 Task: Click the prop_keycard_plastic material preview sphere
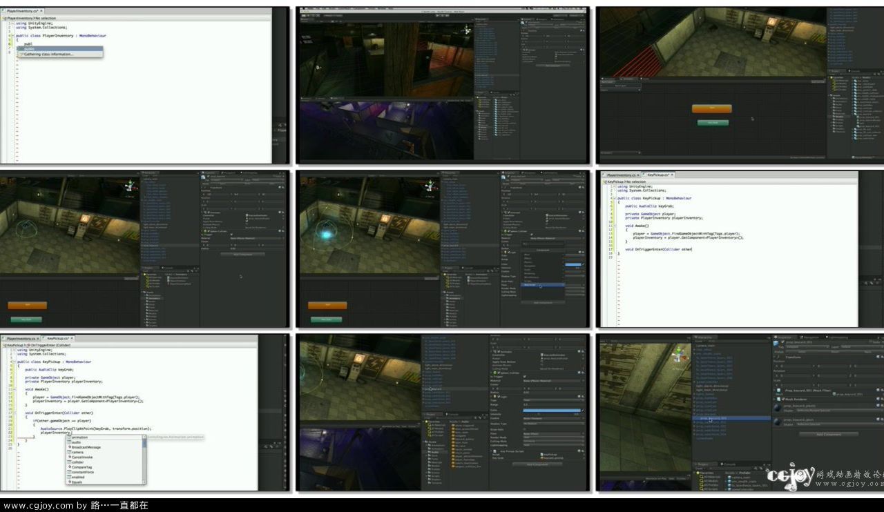pyautogui.click(x=778, y=408)
